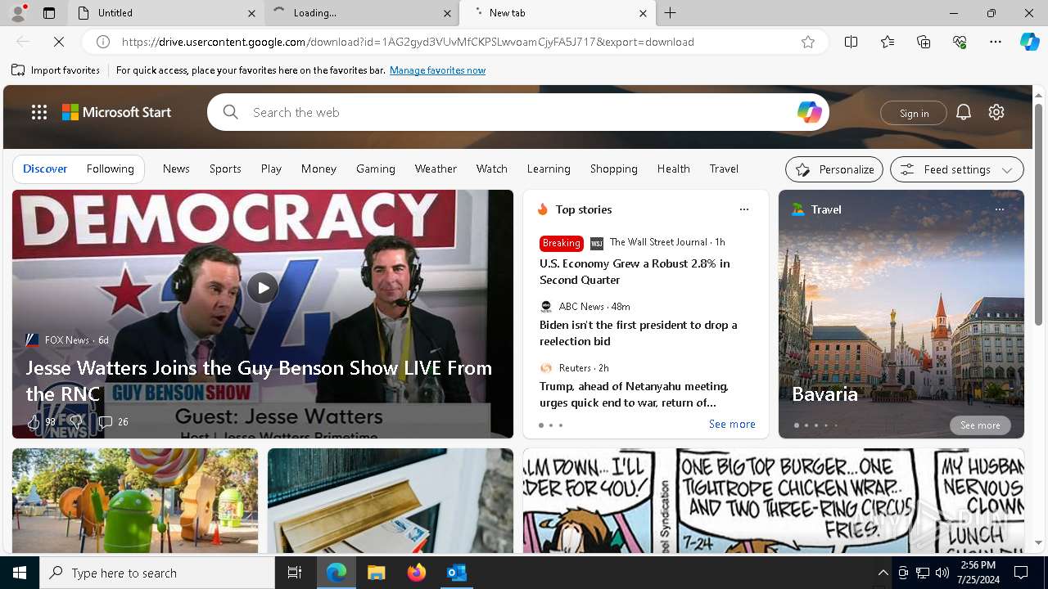Expand the Feed settings dropdown
The width and height of the screenshot is (1048, 589).
click(x=957, y=169)
